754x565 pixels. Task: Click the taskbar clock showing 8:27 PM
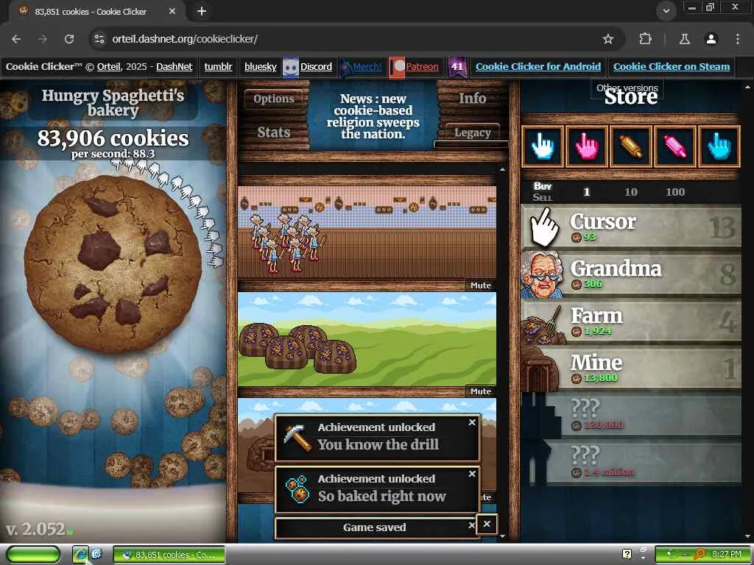727,554
